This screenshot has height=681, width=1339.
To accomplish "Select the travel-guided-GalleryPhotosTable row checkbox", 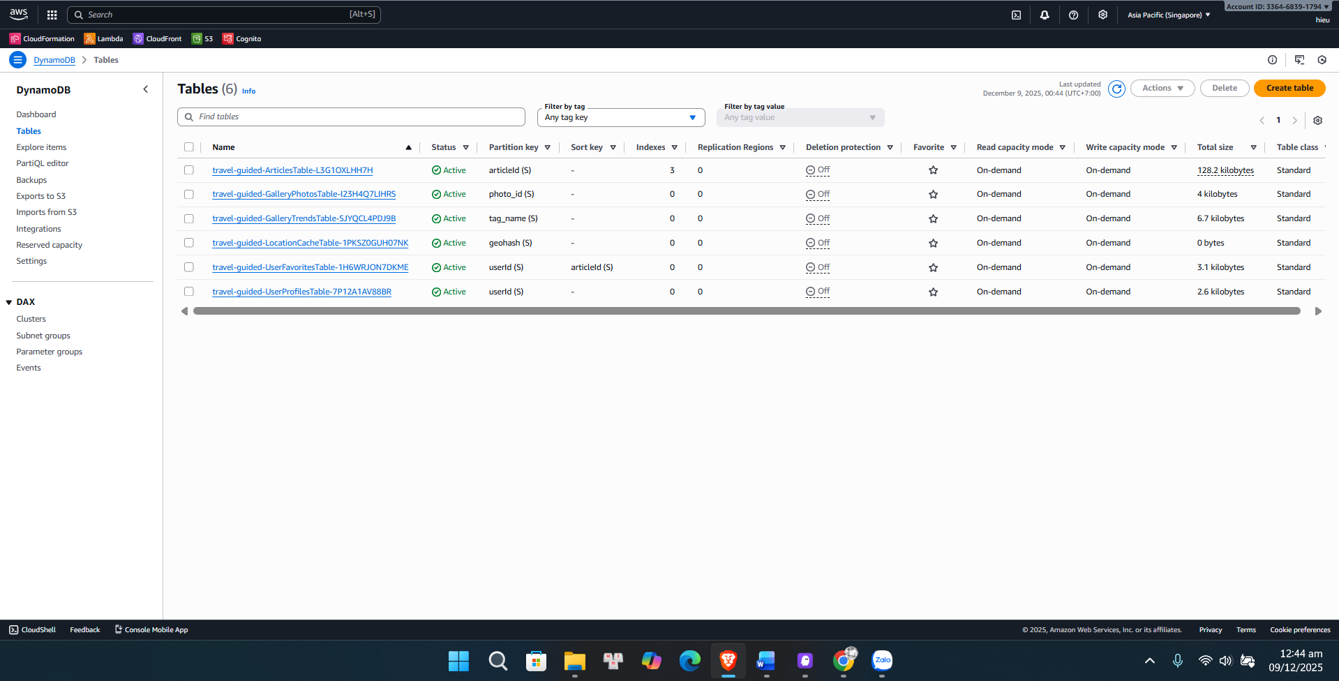I will [x=189, y=194].
